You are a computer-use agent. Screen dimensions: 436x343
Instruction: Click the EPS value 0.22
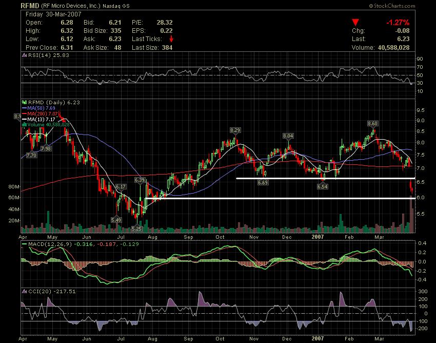coord(166,31)
